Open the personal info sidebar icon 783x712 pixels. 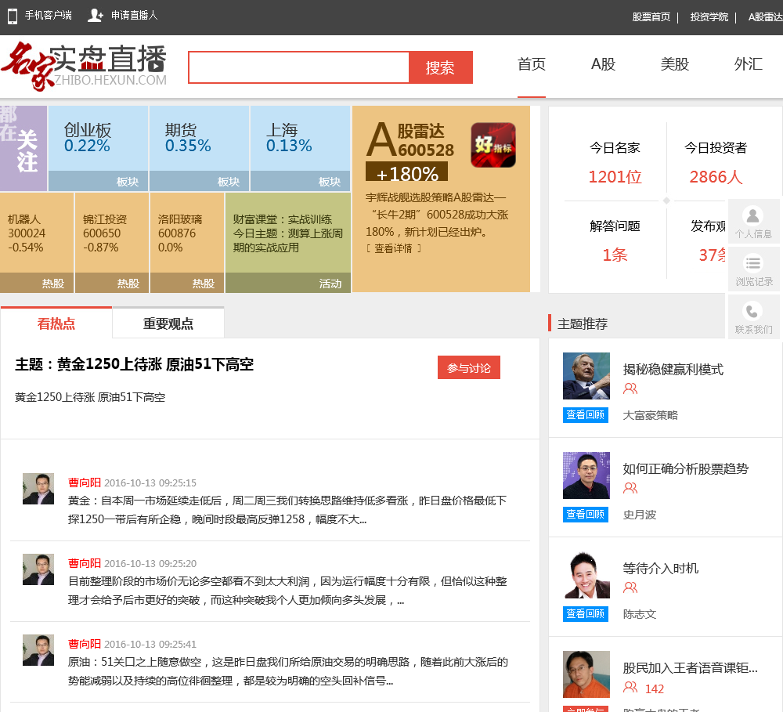click(x=753, y=217)
